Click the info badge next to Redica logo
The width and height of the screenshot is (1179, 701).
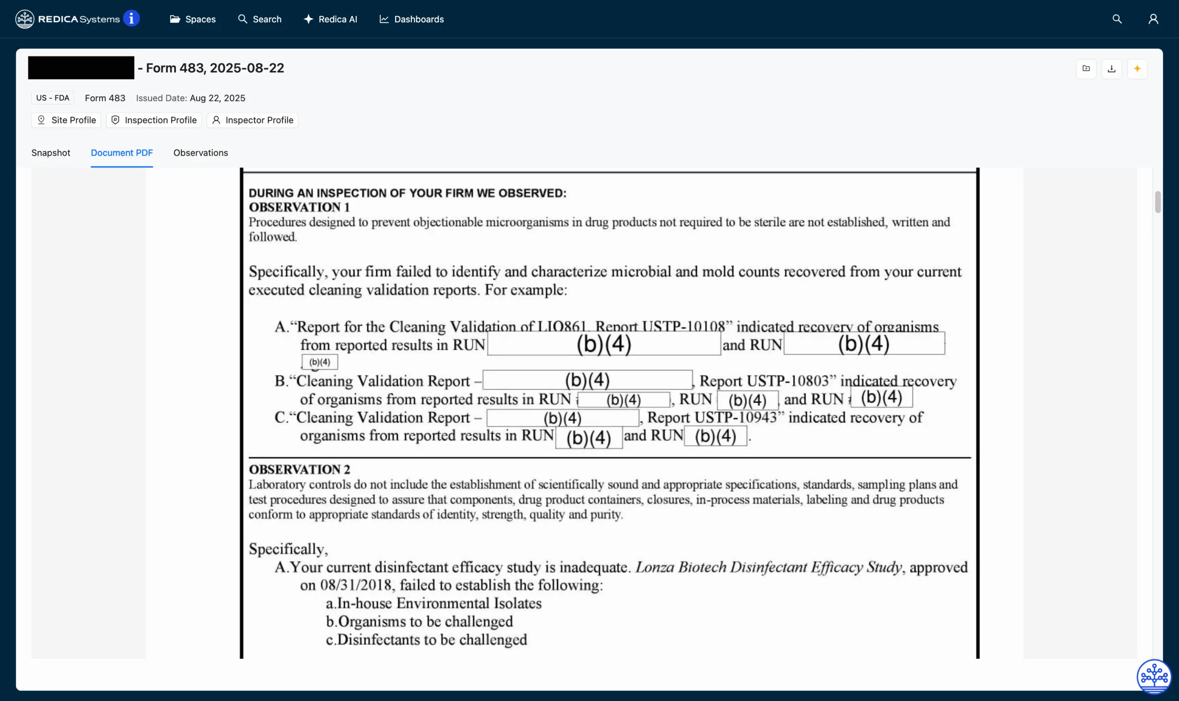[x=131, y=18]
